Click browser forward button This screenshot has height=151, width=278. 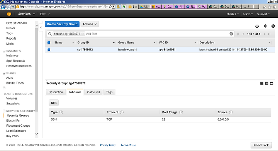[x=8, y=7]
